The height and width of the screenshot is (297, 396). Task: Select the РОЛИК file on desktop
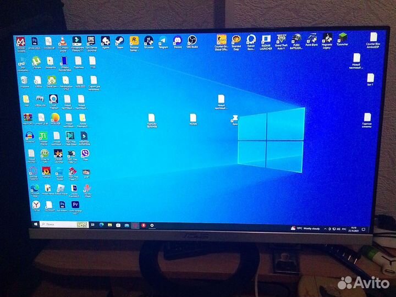click(193, 119)
